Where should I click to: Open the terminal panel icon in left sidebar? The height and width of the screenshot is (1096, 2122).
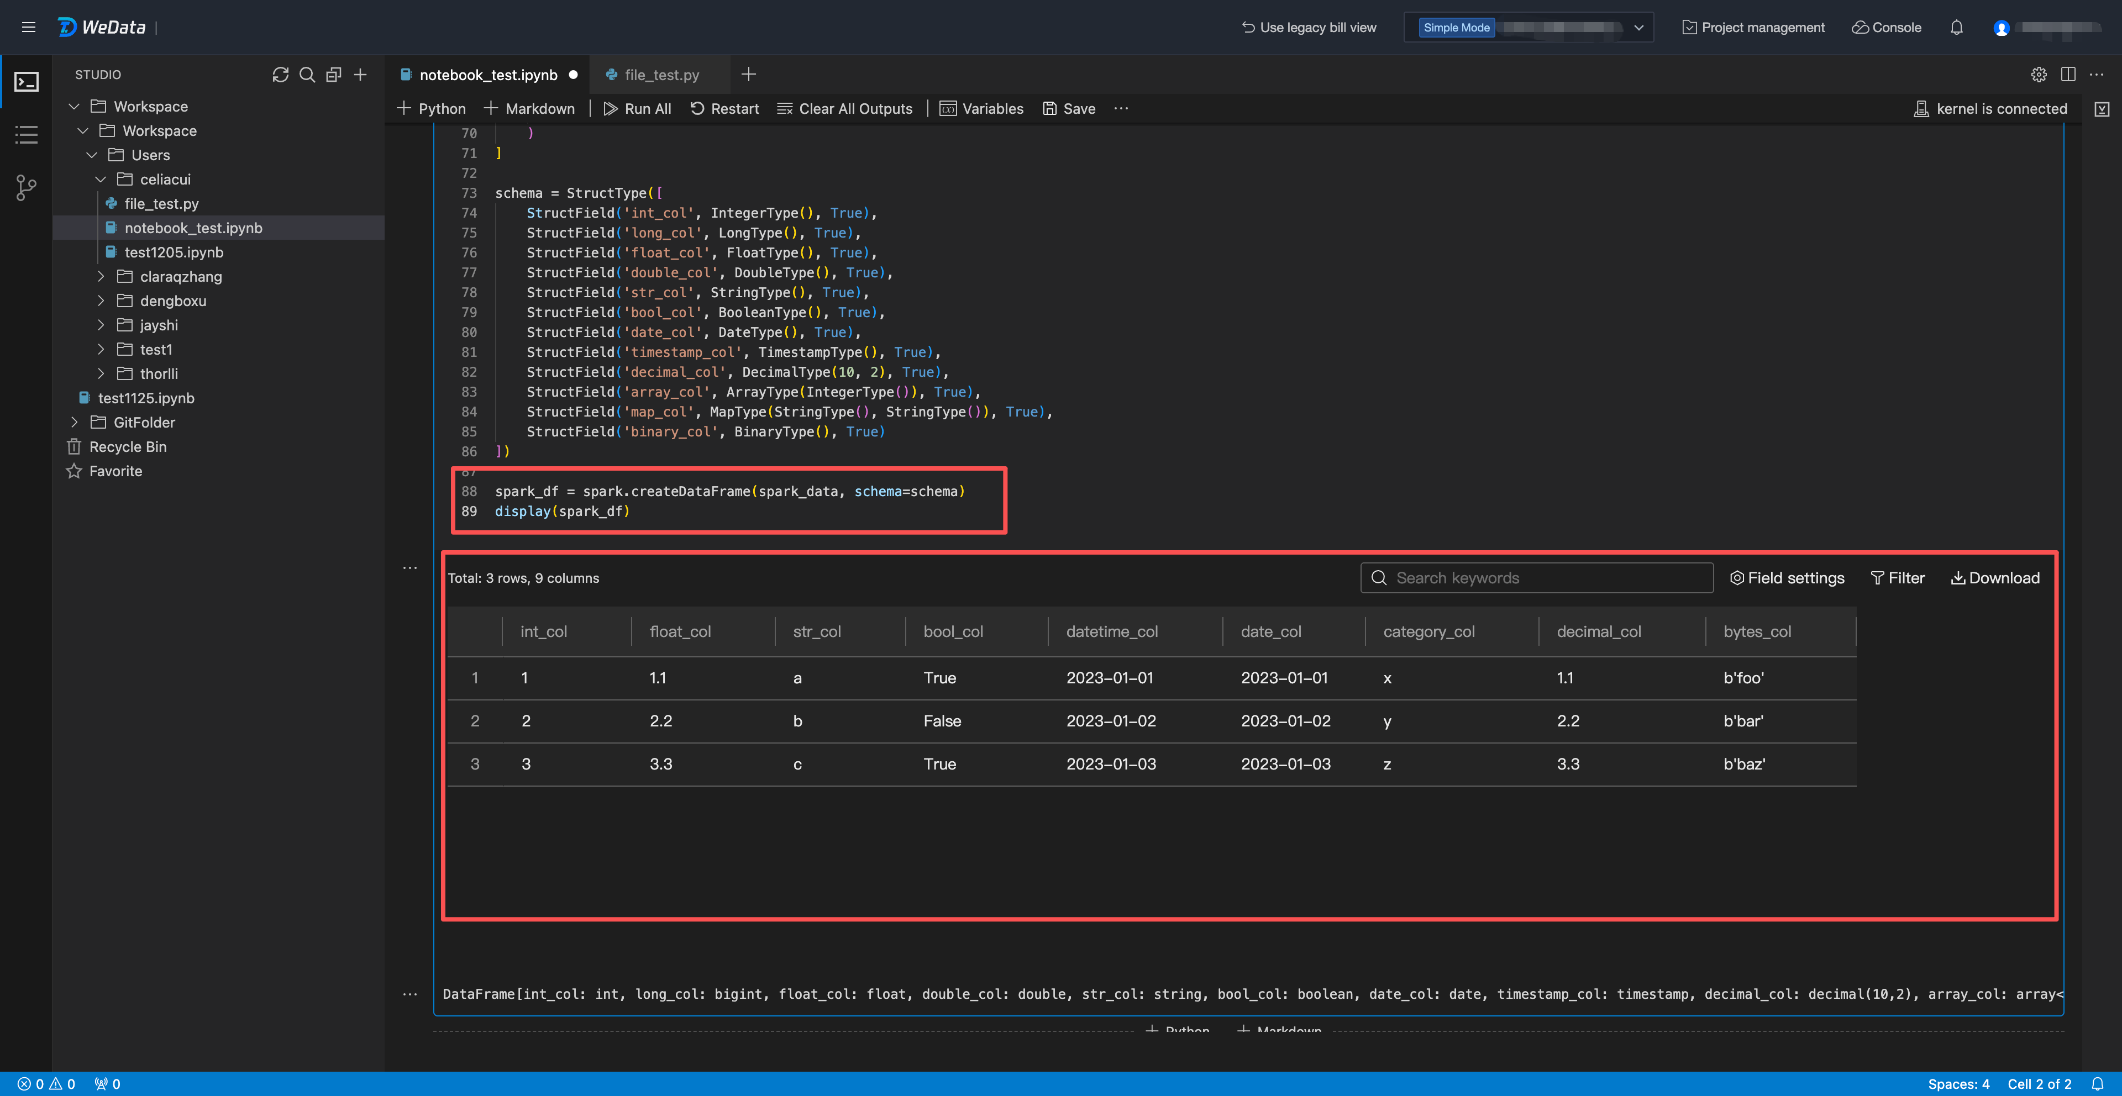pos(27,82)
